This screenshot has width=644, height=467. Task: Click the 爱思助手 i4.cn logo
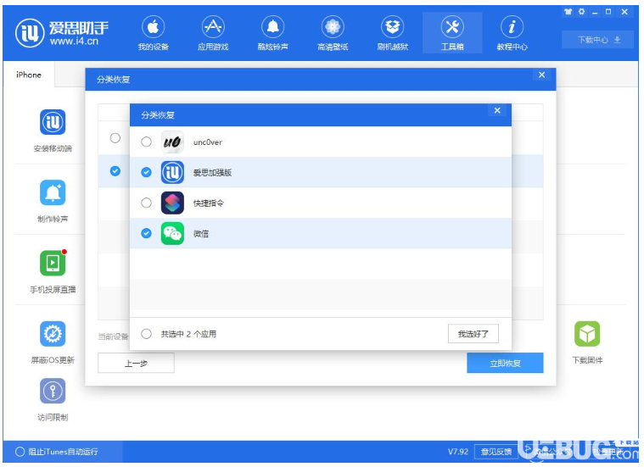(x=62, y=33)
